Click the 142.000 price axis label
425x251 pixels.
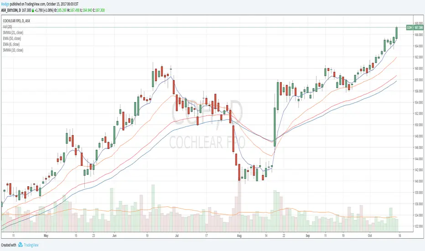coord(418,170)
